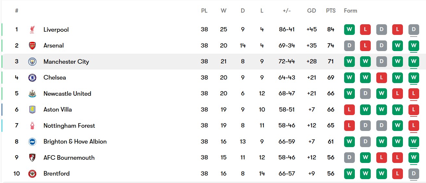This screenshot has height=183, width=426.
Task: Sort table by PTS column header
Action: (x=331, y=11)
